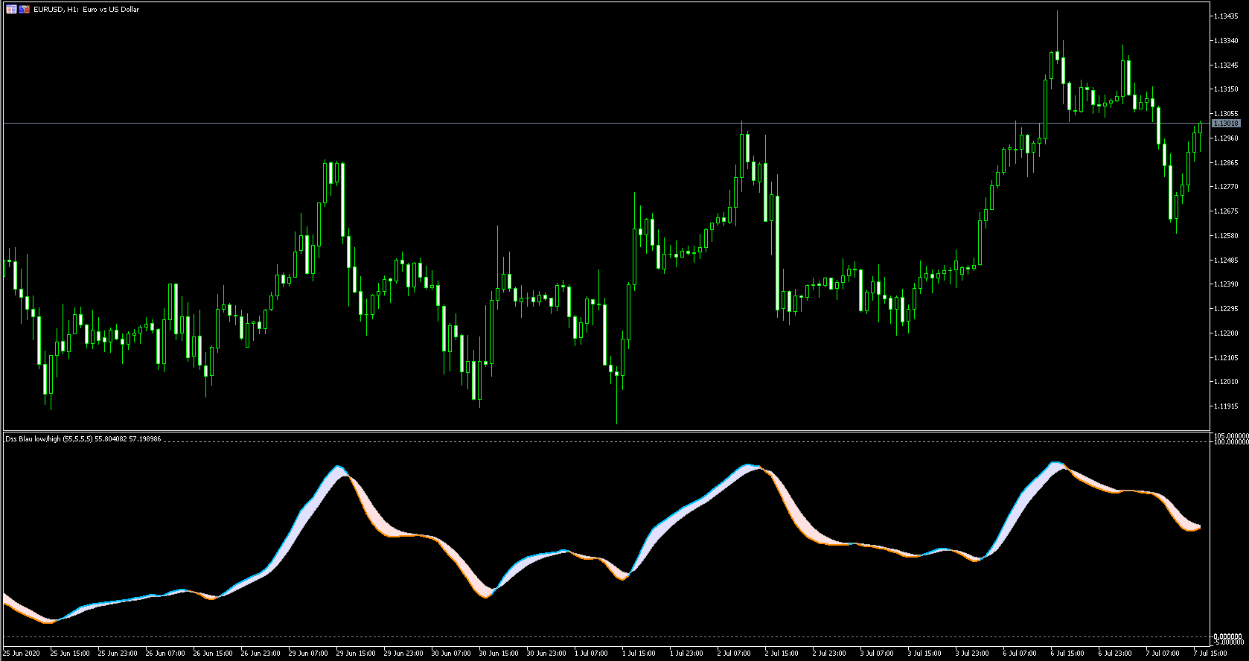
Task: Click the 1.12485 price scale label
Action: click(1226, 261)
